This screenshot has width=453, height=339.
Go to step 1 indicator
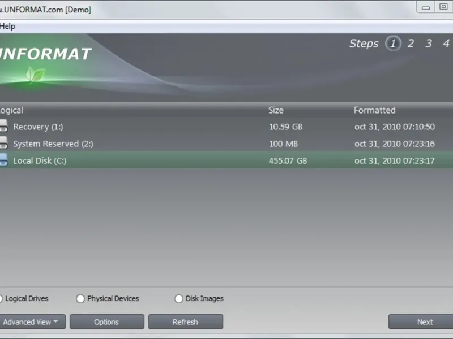click(x=393, y=44)
